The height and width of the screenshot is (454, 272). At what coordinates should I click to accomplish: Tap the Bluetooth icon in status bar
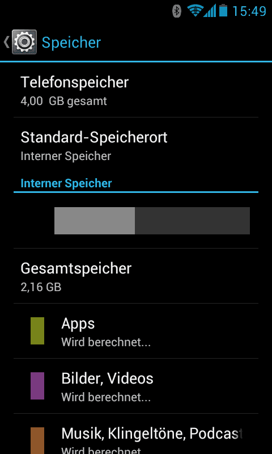(x=177, y=11)
